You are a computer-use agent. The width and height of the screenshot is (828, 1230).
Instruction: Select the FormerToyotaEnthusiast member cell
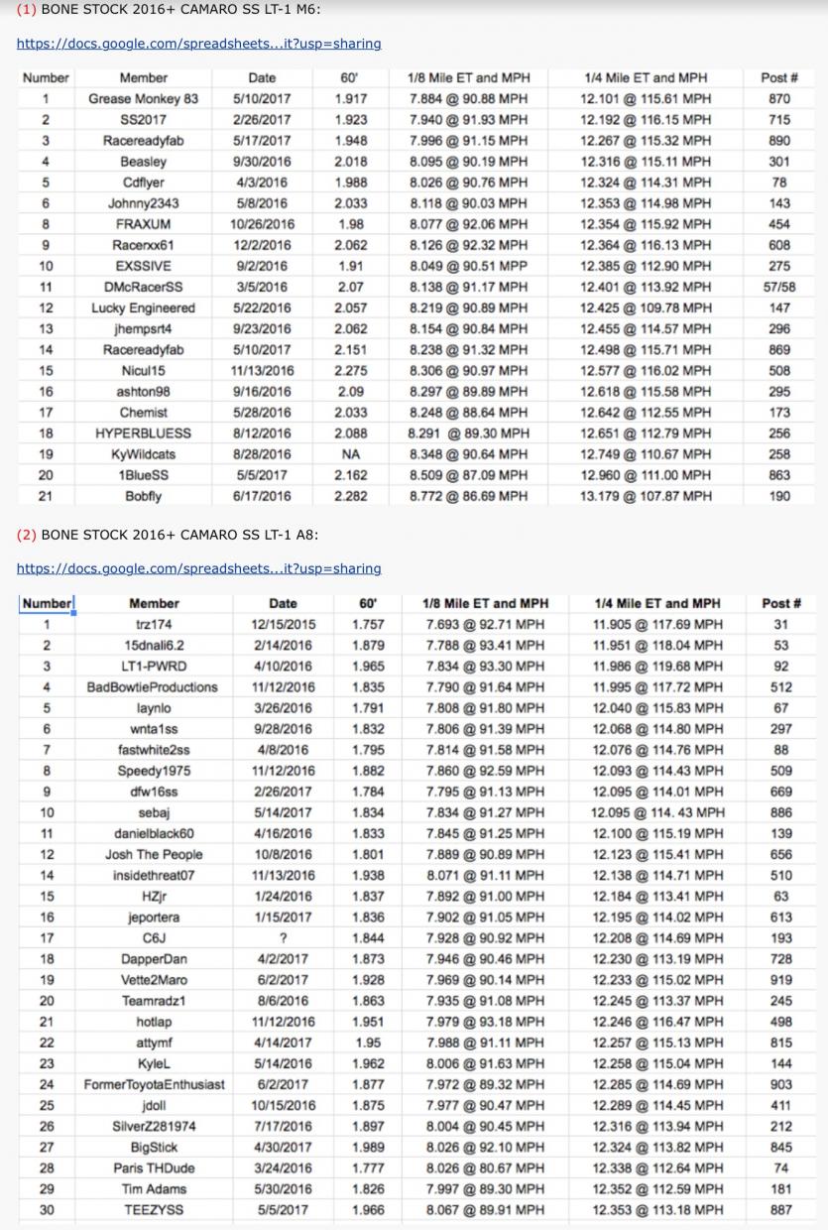154,1084
